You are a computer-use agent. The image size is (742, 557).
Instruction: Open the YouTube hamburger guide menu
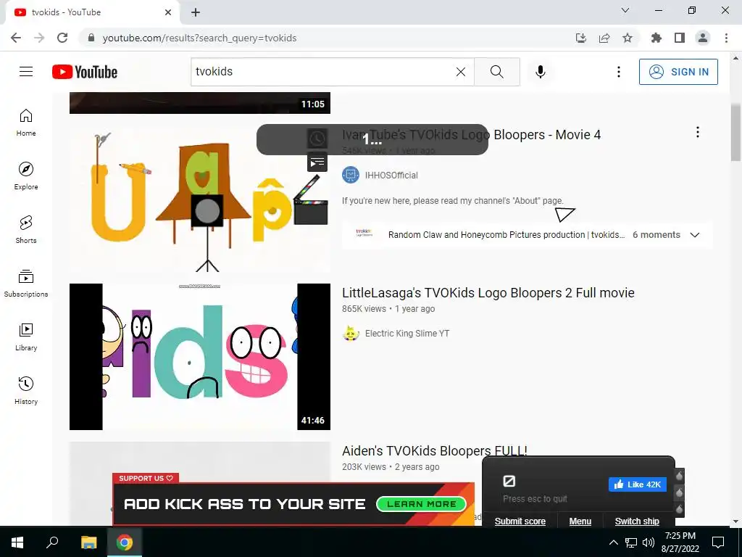tap(26, 72)
